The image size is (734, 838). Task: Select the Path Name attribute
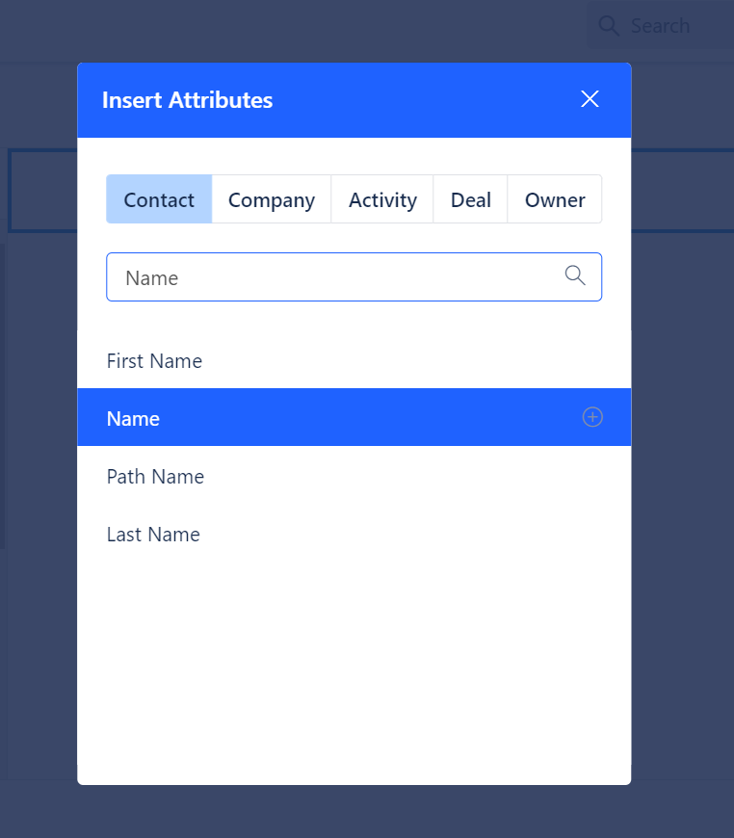coord(155,476)
